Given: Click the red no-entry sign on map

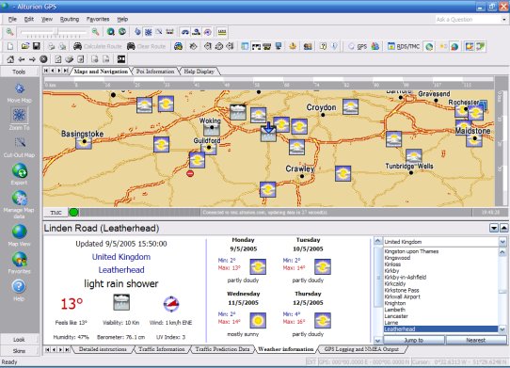Looking at the screenshot, I should 190,173.
